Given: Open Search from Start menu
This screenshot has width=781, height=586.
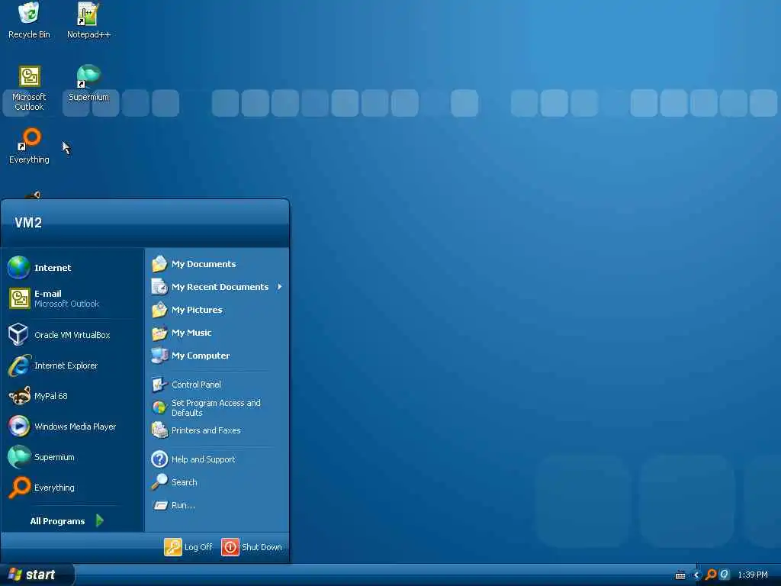Looking at the screenshot, I should (217, 482).
